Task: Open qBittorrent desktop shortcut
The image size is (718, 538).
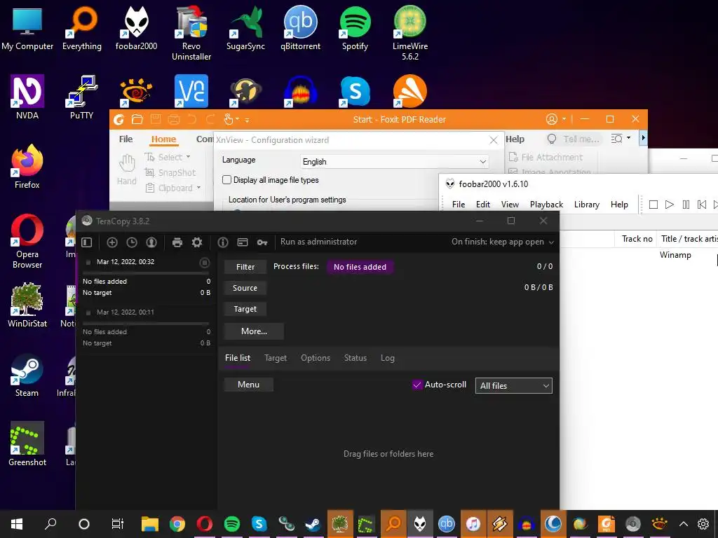Action: 300,28
